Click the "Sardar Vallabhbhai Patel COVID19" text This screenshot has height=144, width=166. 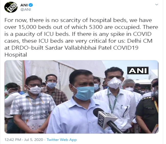[x=92, y=48]
